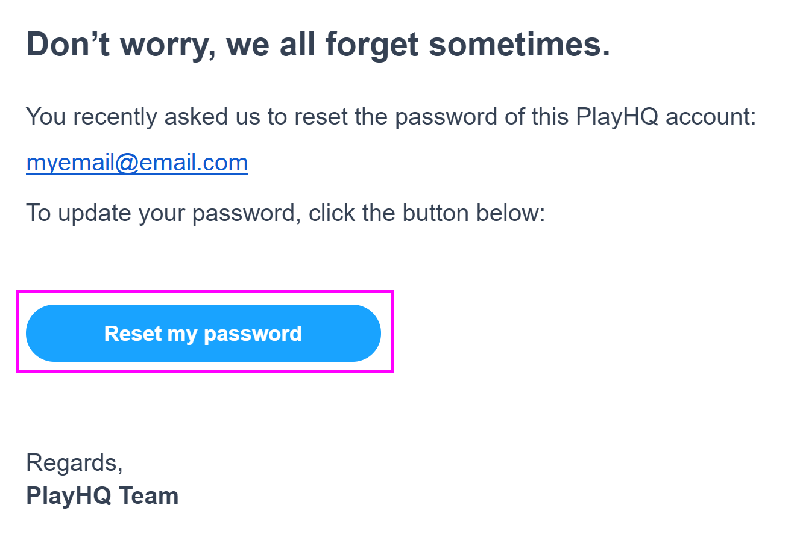Image resolution: width=791 pixels, height=534 pixels.
Task: Click "password" label inside the blue button
Action: [252, 334]
